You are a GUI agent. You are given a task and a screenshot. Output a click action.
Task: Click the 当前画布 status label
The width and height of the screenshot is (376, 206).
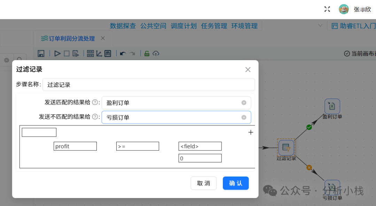pos(360,53)
